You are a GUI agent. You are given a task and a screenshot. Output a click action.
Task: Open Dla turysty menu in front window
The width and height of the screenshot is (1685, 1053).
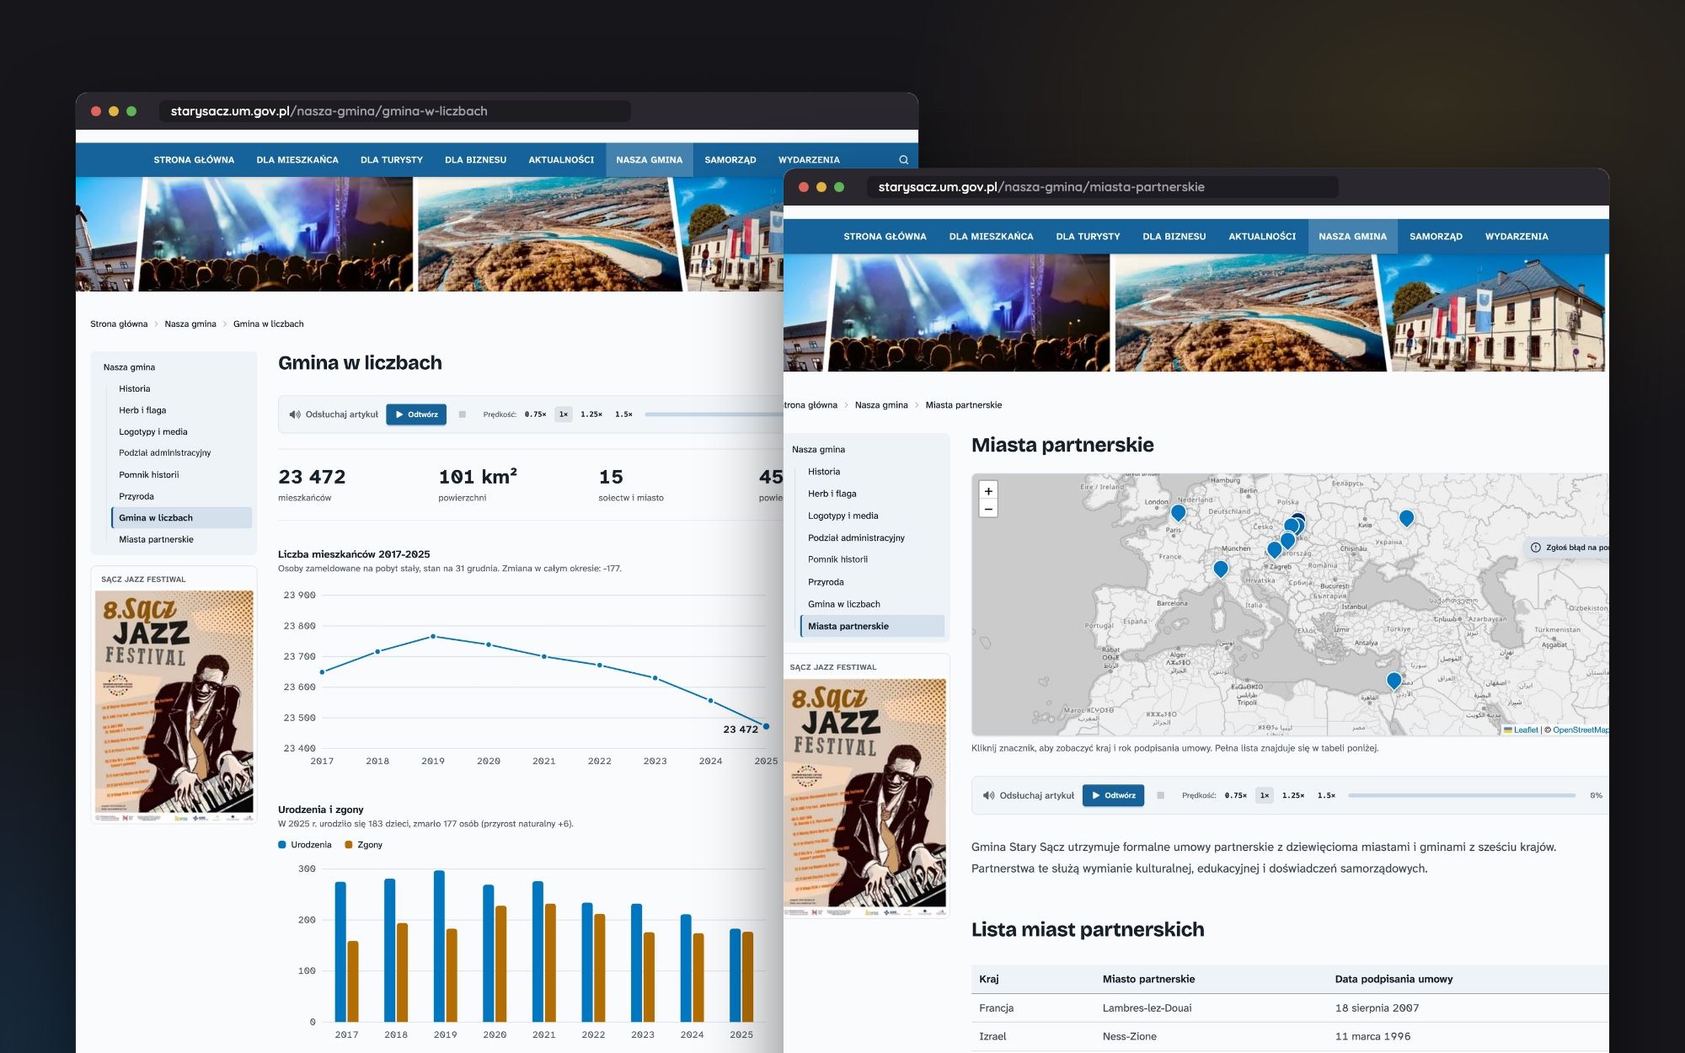1088,237
